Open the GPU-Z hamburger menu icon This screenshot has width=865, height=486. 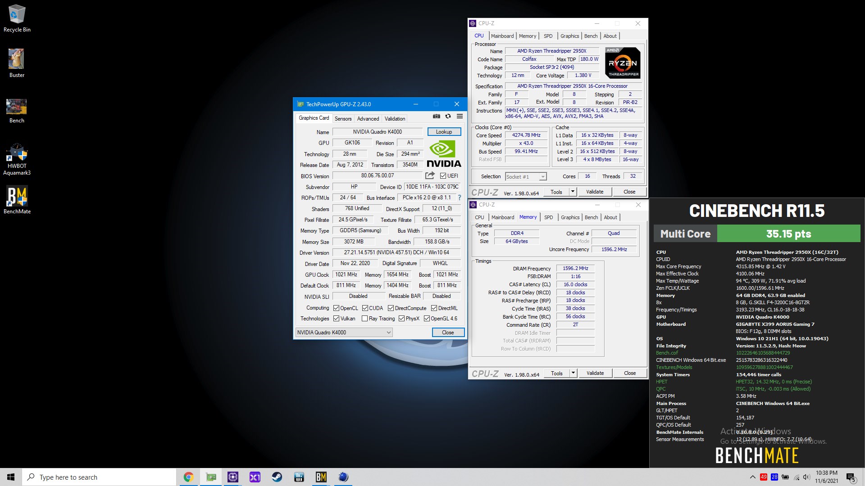point(460,116)
